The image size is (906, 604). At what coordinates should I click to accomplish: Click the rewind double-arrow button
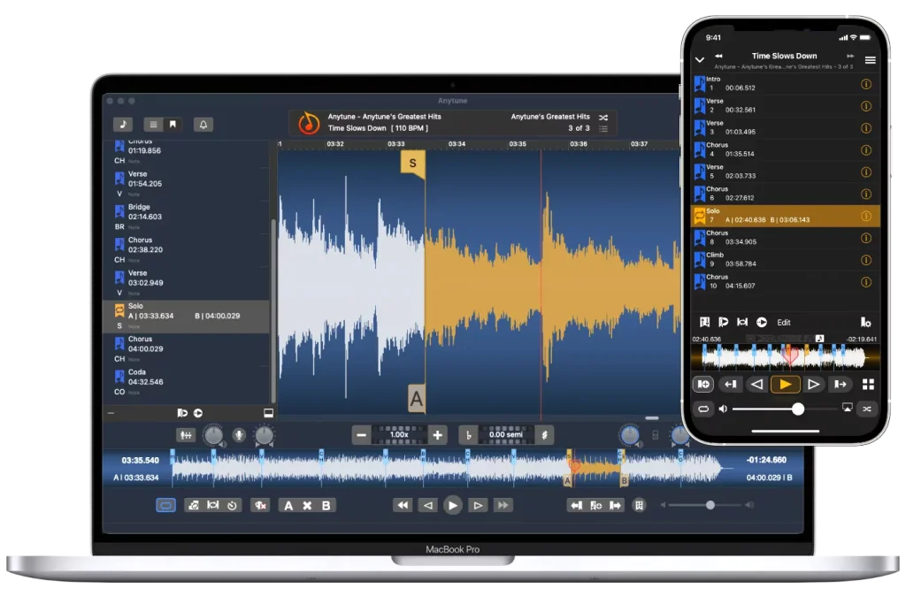(x=403, y=505)
